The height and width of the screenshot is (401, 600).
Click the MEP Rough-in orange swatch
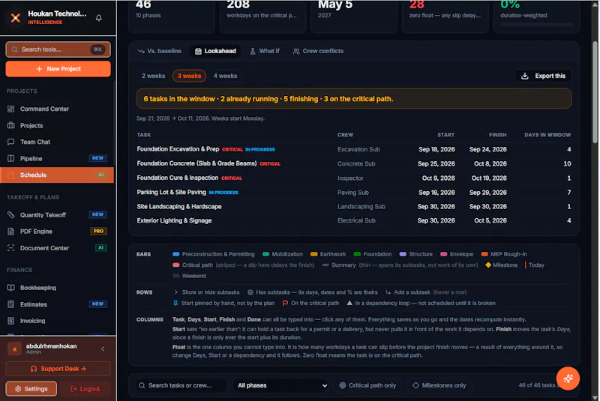point(484,254)
